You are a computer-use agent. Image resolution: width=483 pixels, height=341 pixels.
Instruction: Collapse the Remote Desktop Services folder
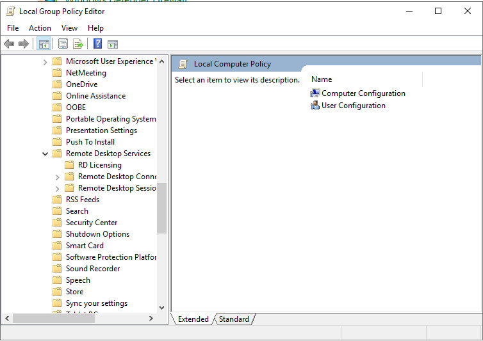45,154
